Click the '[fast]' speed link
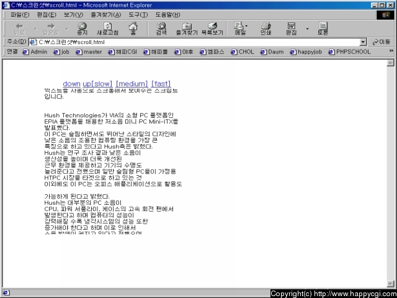397x298 pixels. click(x=161, y=84)
